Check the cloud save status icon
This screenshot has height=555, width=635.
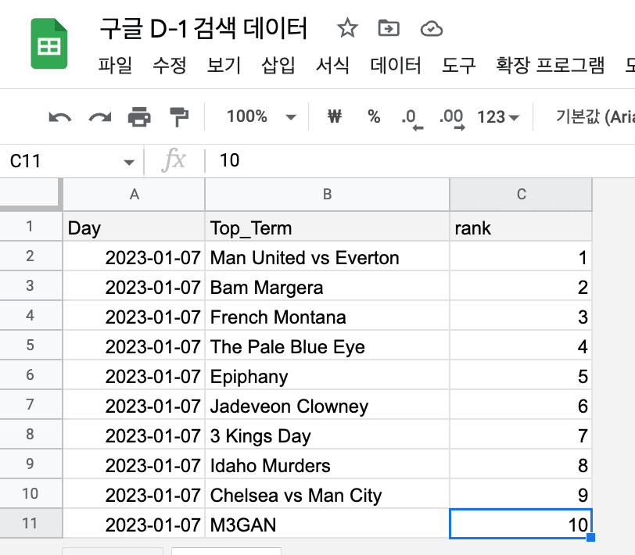[x=432, y=29]
